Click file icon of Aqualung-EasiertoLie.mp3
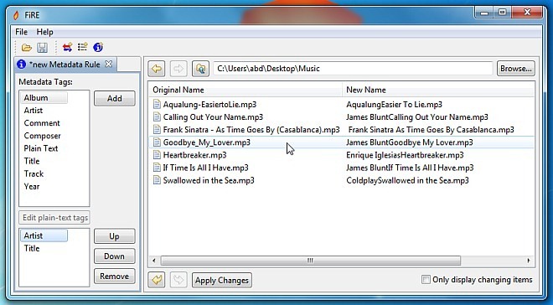 coord(157,105)
